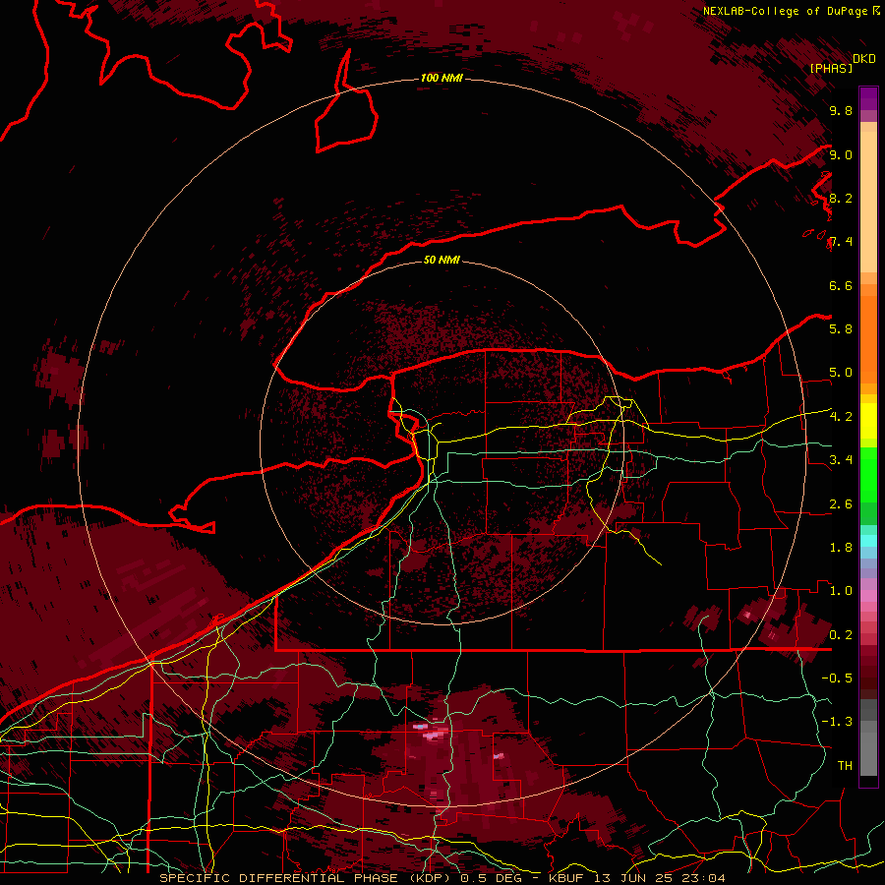Click the SPECIFIC DIFFERENTIAL PHASE (KDP) caption
The height and width of the screenshot is (885, 885).
[307, 878]
